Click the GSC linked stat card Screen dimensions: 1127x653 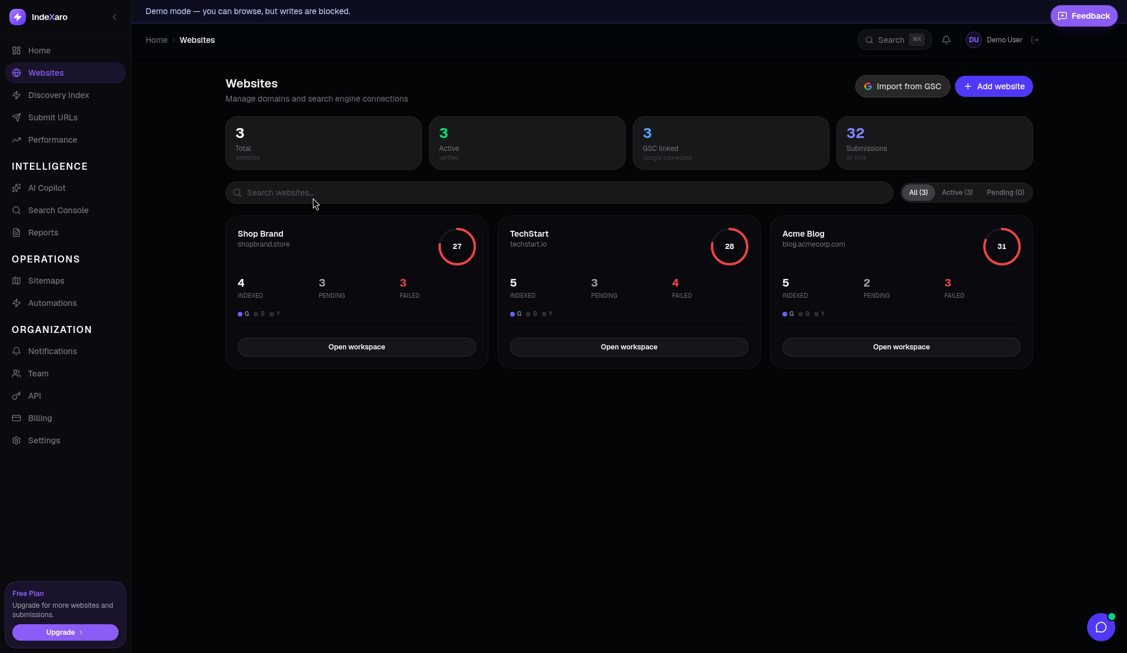[731, 143]
